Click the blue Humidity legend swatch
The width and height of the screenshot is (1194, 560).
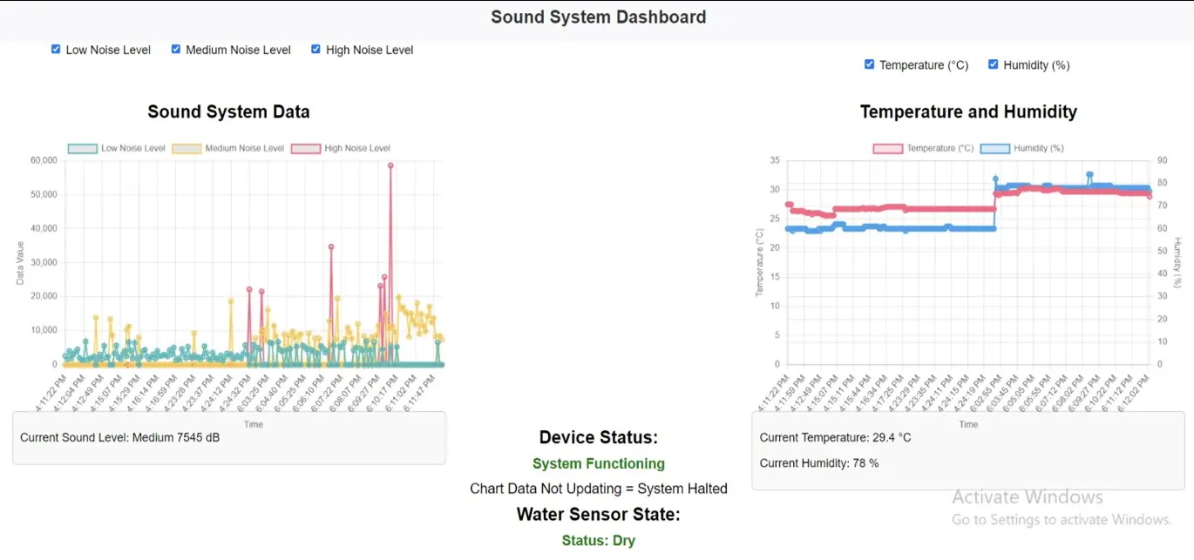tap(995, 148)
